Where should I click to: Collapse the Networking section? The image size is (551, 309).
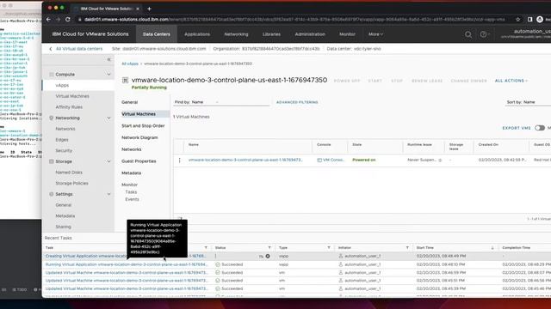coord(108,118)
